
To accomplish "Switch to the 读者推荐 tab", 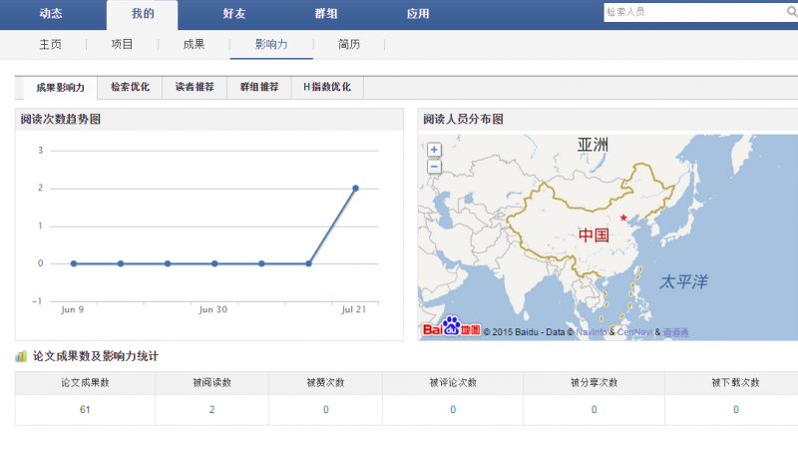I will click(195, 87).
